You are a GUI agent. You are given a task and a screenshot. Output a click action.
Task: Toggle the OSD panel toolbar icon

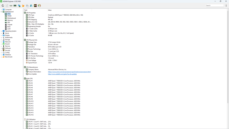35,5
